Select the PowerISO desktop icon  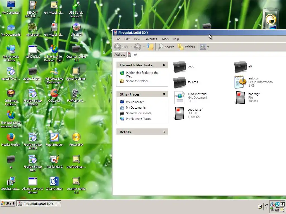click(x=76, y=140)
